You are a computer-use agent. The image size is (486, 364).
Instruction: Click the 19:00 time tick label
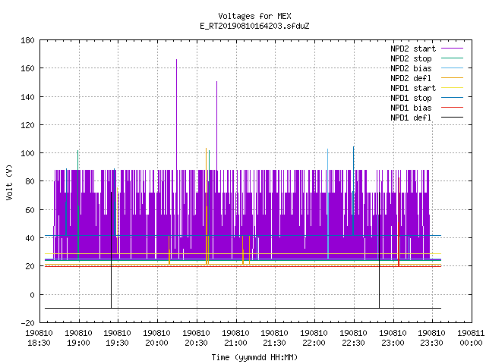(x=78, y=338)
